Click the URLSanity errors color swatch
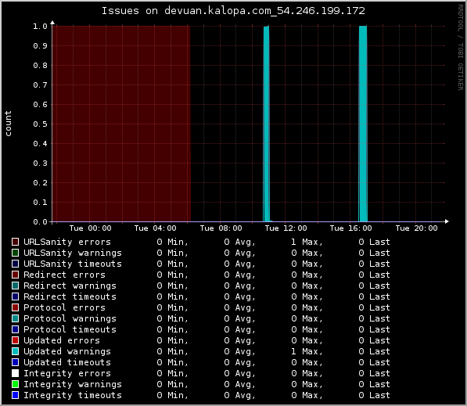 click(x=15, y=242)
